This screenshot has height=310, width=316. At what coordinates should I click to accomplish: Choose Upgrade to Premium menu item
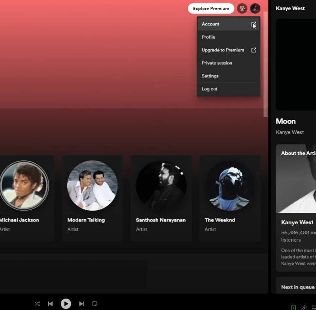(229, 50)
